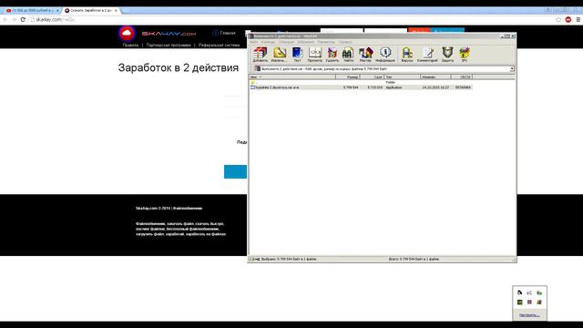
Task: Bookmark page with the star icon
Action: pos(558,19)
